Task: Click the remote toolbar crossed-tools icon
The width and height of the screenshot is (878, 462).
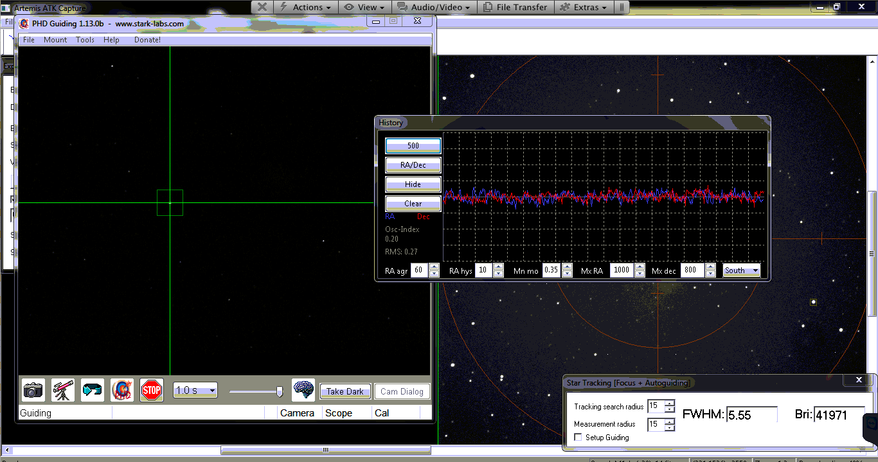Action: pos(262,7)
